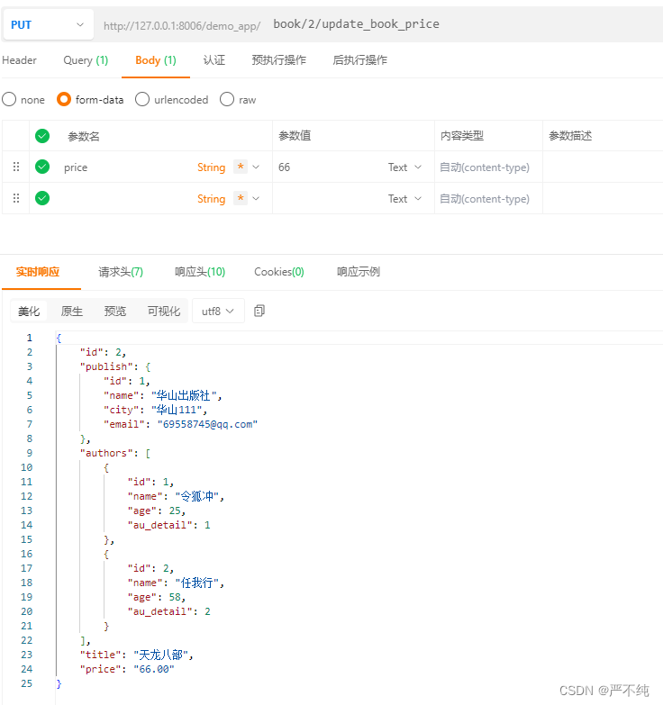This screenshot has width=663, height=705.
Task: Select the none body type radio
Action: coord(9,99)
